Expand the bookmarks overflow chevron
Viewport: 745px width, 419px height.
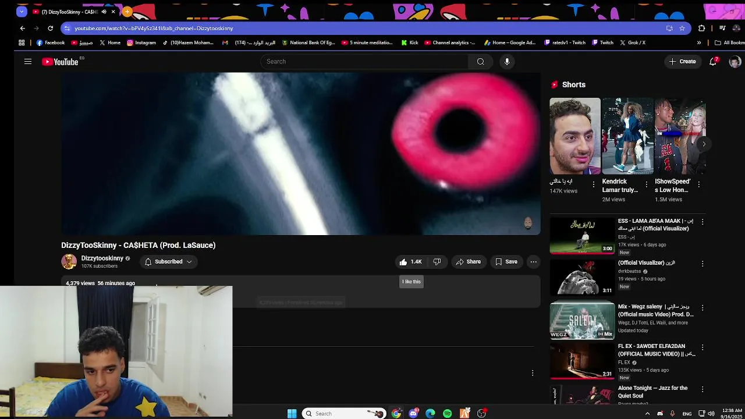[x=699, y=42]
